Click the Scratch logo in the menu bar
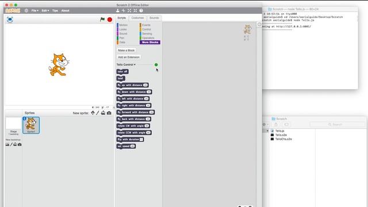The width and height of the screenshot is (368, 207). tap(13, 10)
